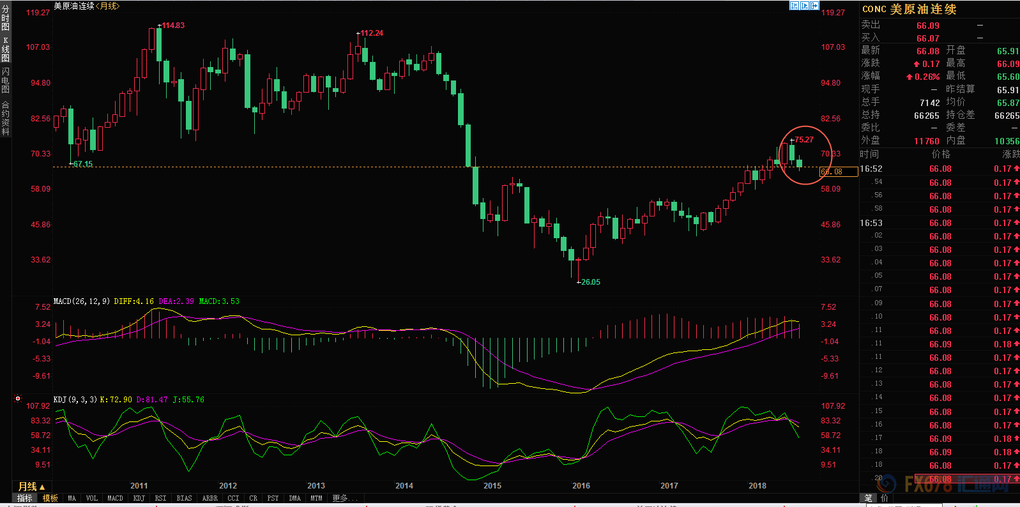Click the 内盘 value 10356
Image resolution: width=1020 pixels, height=507 pixels.
point(1007,141)
